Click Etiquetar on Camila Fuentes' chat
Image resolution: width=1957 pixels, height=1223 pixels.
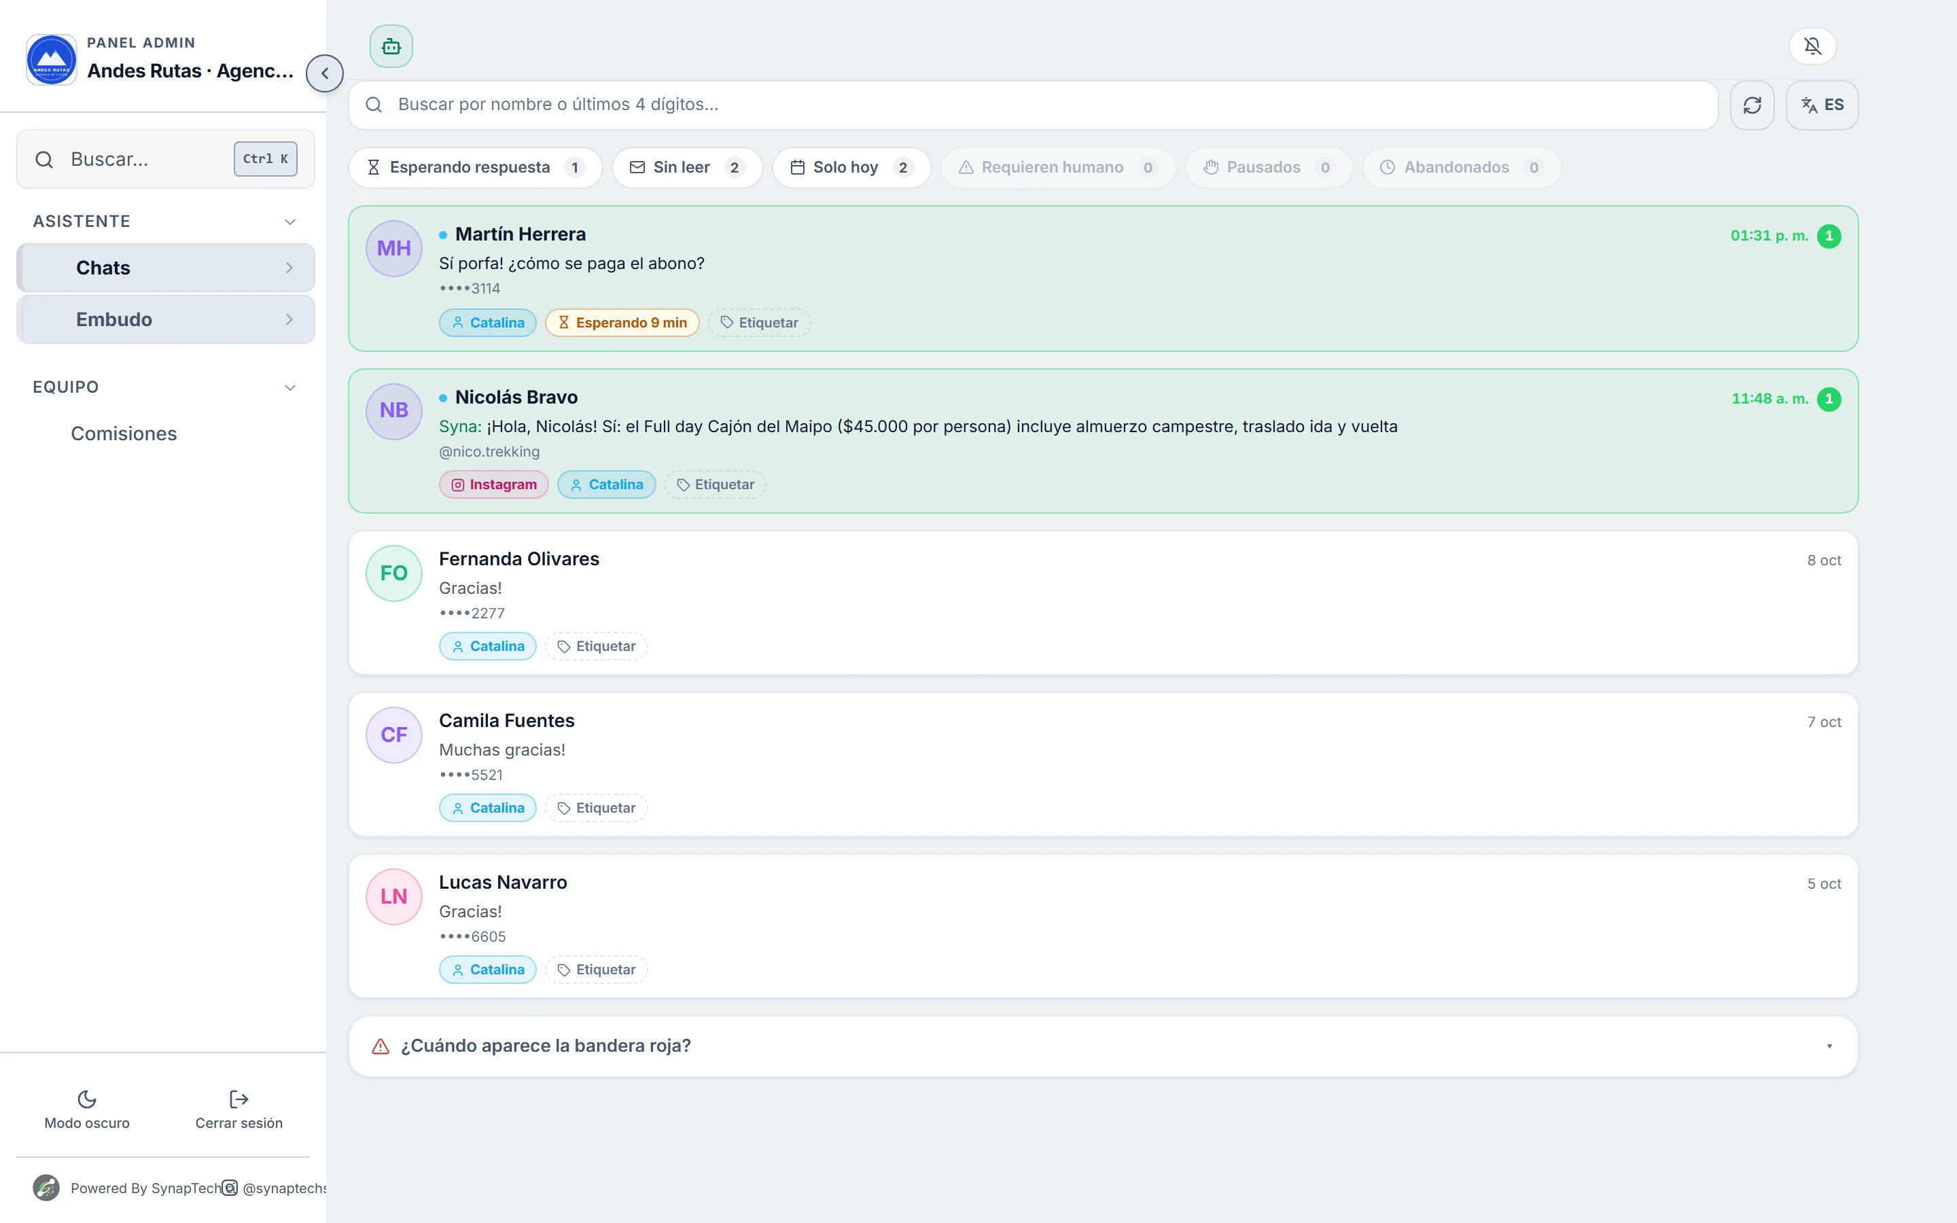click(597, 808)
